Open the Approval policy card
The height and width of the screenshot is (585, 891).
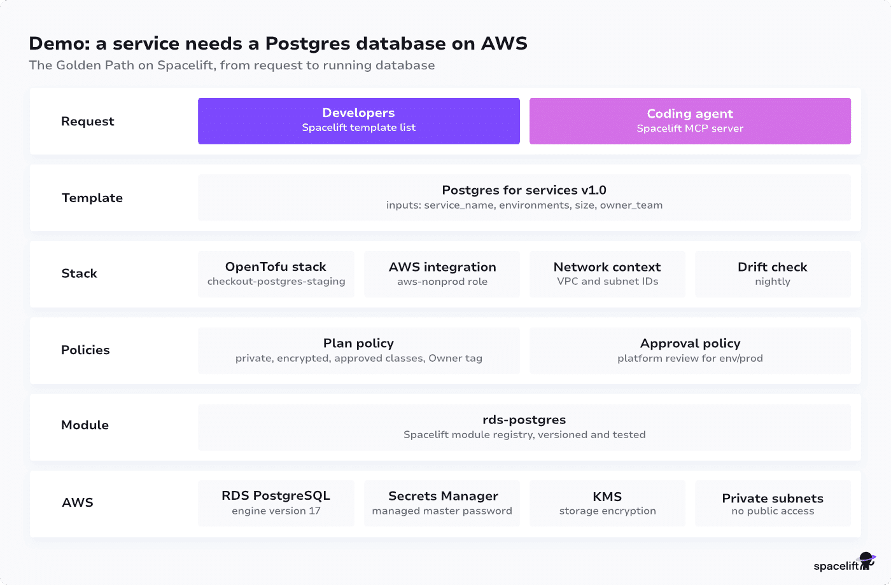(x=690, y=350)
